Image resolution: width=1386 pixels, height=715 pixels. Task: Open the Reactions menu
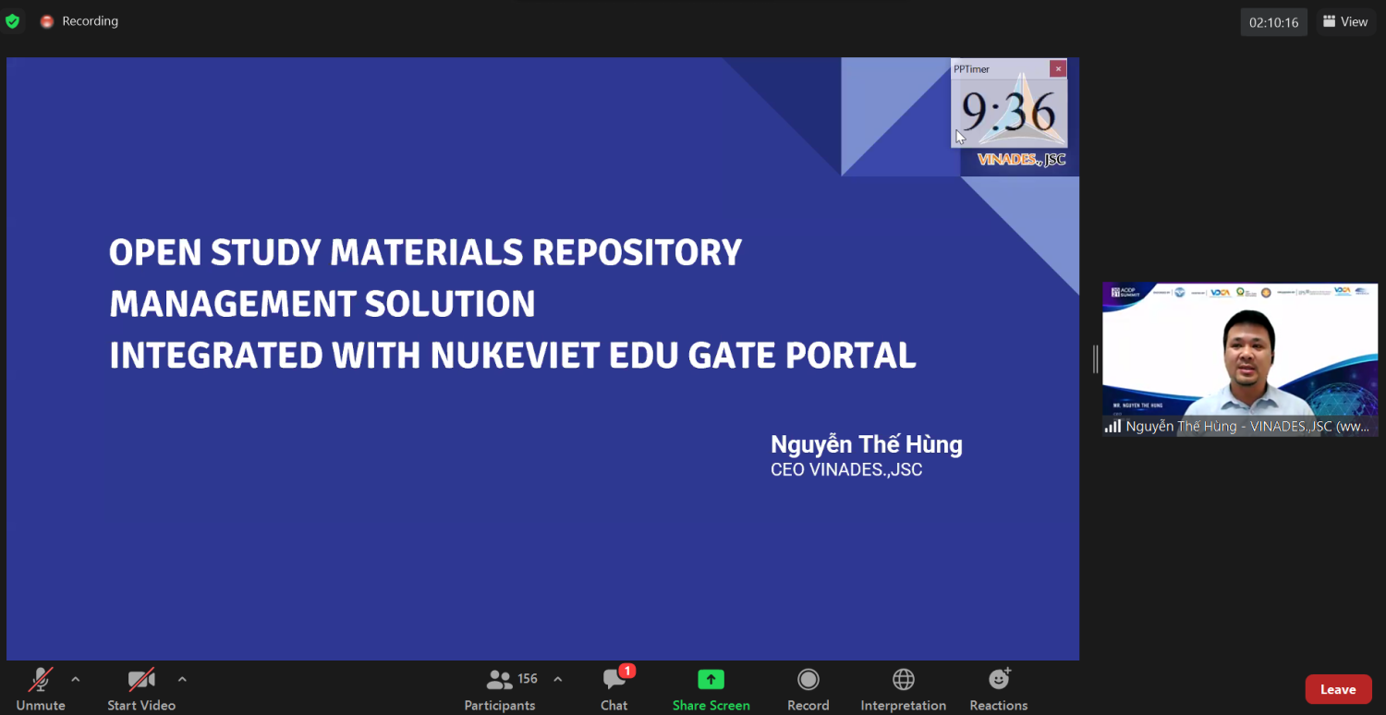pos(999,689)
